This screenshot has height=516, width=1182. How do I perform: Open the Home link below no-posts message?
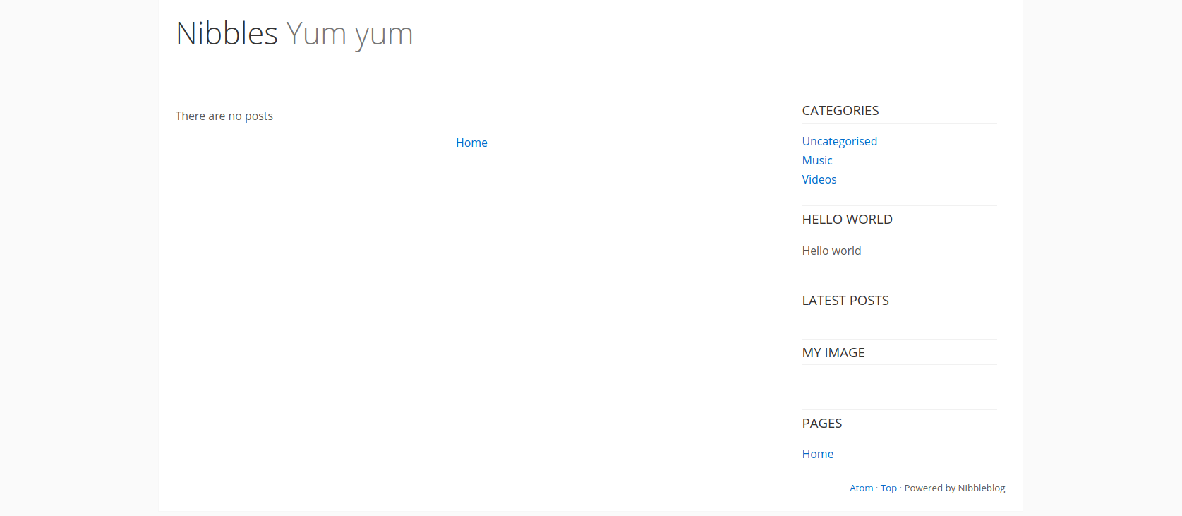[471, 143]
